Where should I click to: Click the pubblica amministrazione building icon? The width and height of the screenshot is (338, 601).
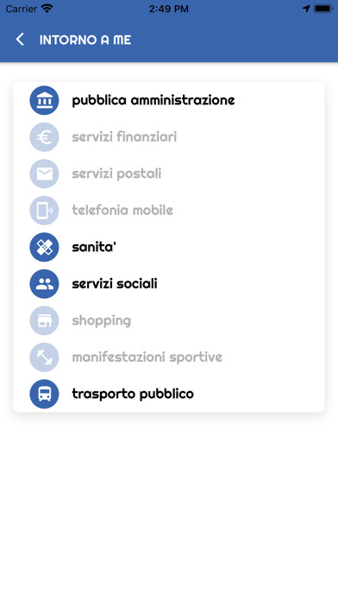[x=44, y=100]
